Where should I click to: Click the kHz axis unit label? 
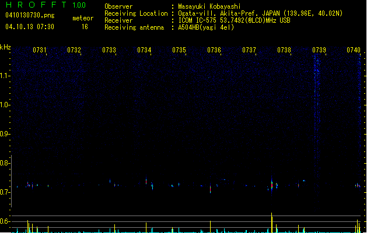pyautogui.click(x=5, y=47)
